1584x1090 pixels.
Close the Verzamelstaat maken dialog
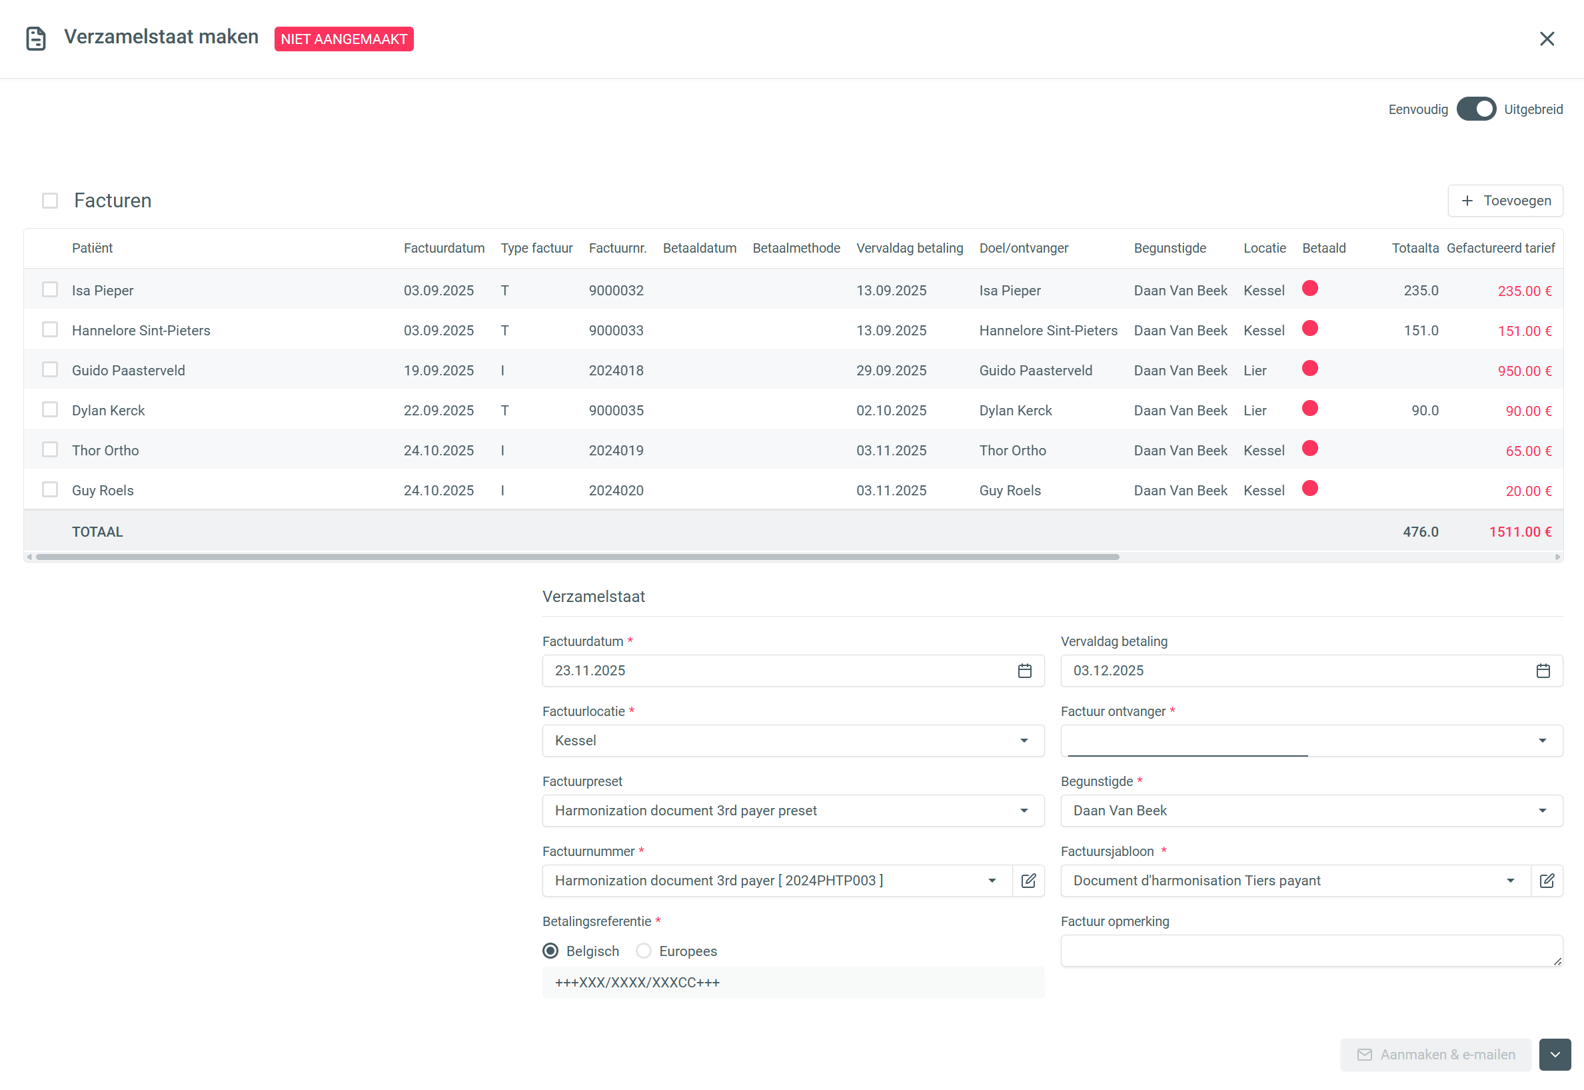(x=1547, y=39)
